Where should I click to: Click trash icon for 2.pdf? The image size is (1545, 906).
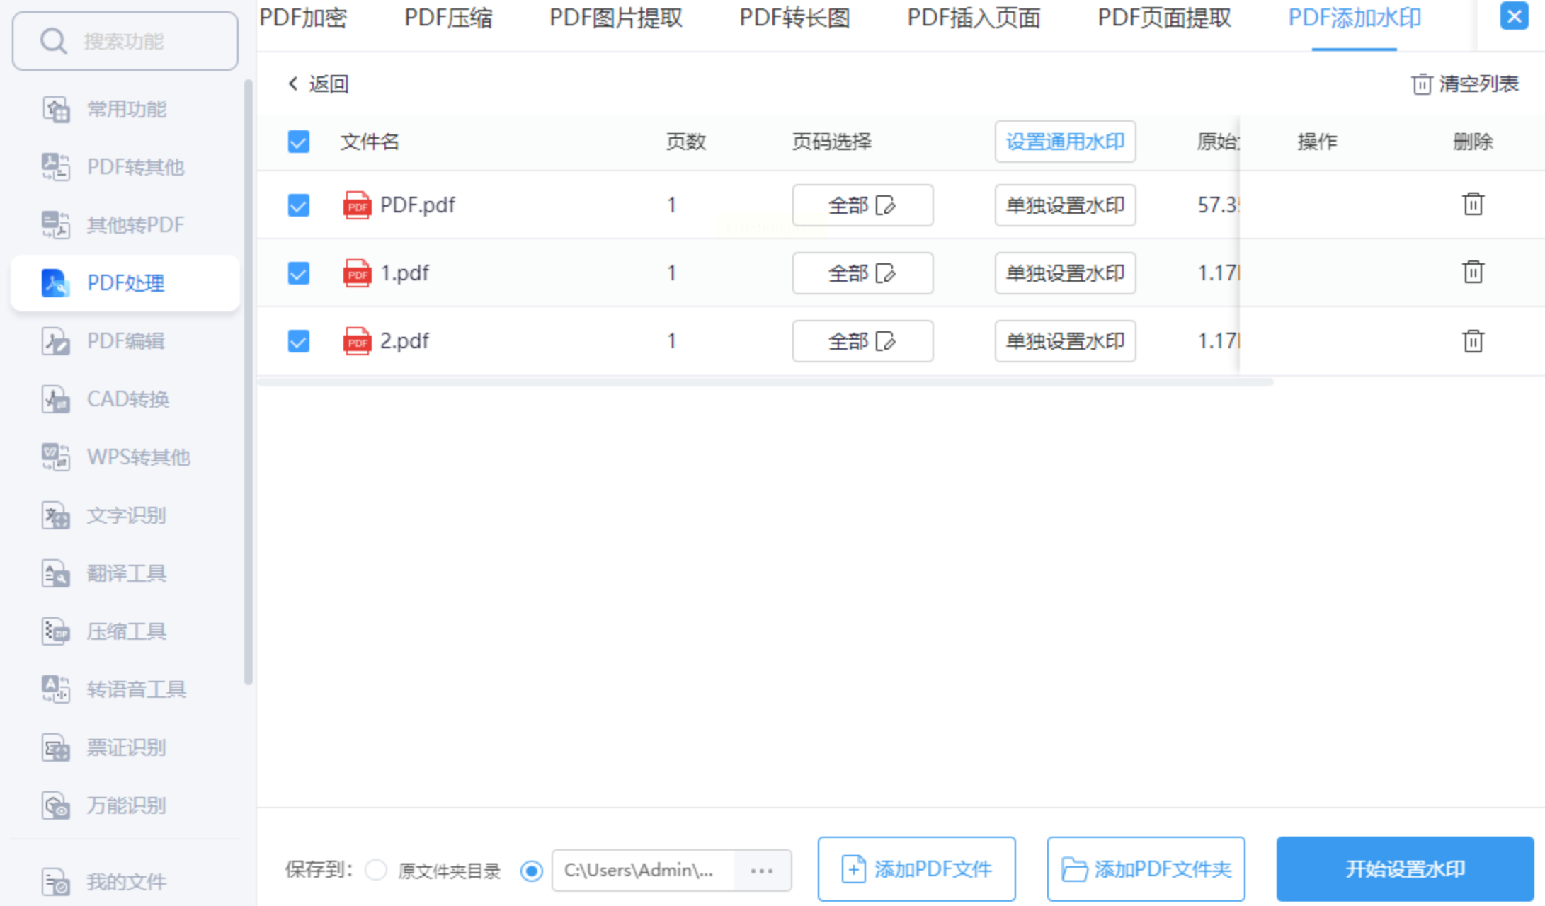click(x=1473, y=341)
